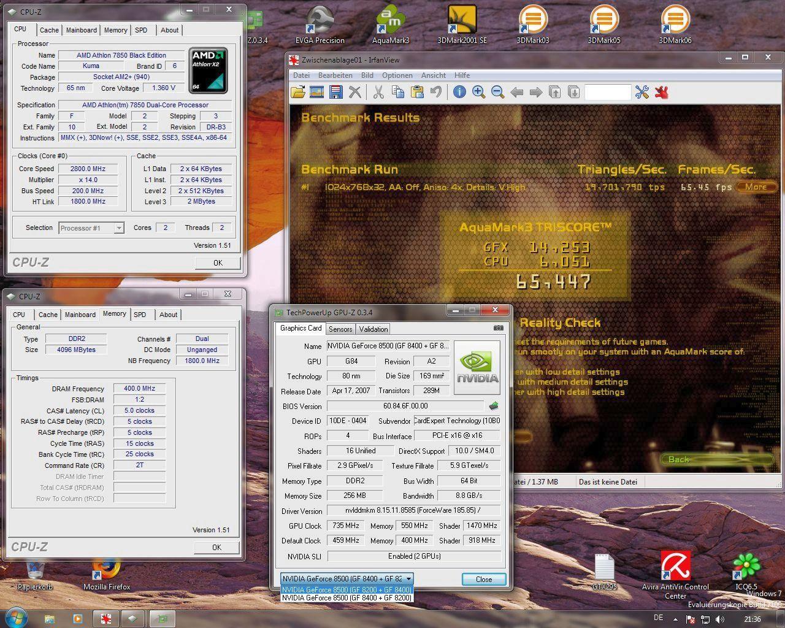Click the Back button in the AquaMark results

pyautogui.click(x=716, y=459)
